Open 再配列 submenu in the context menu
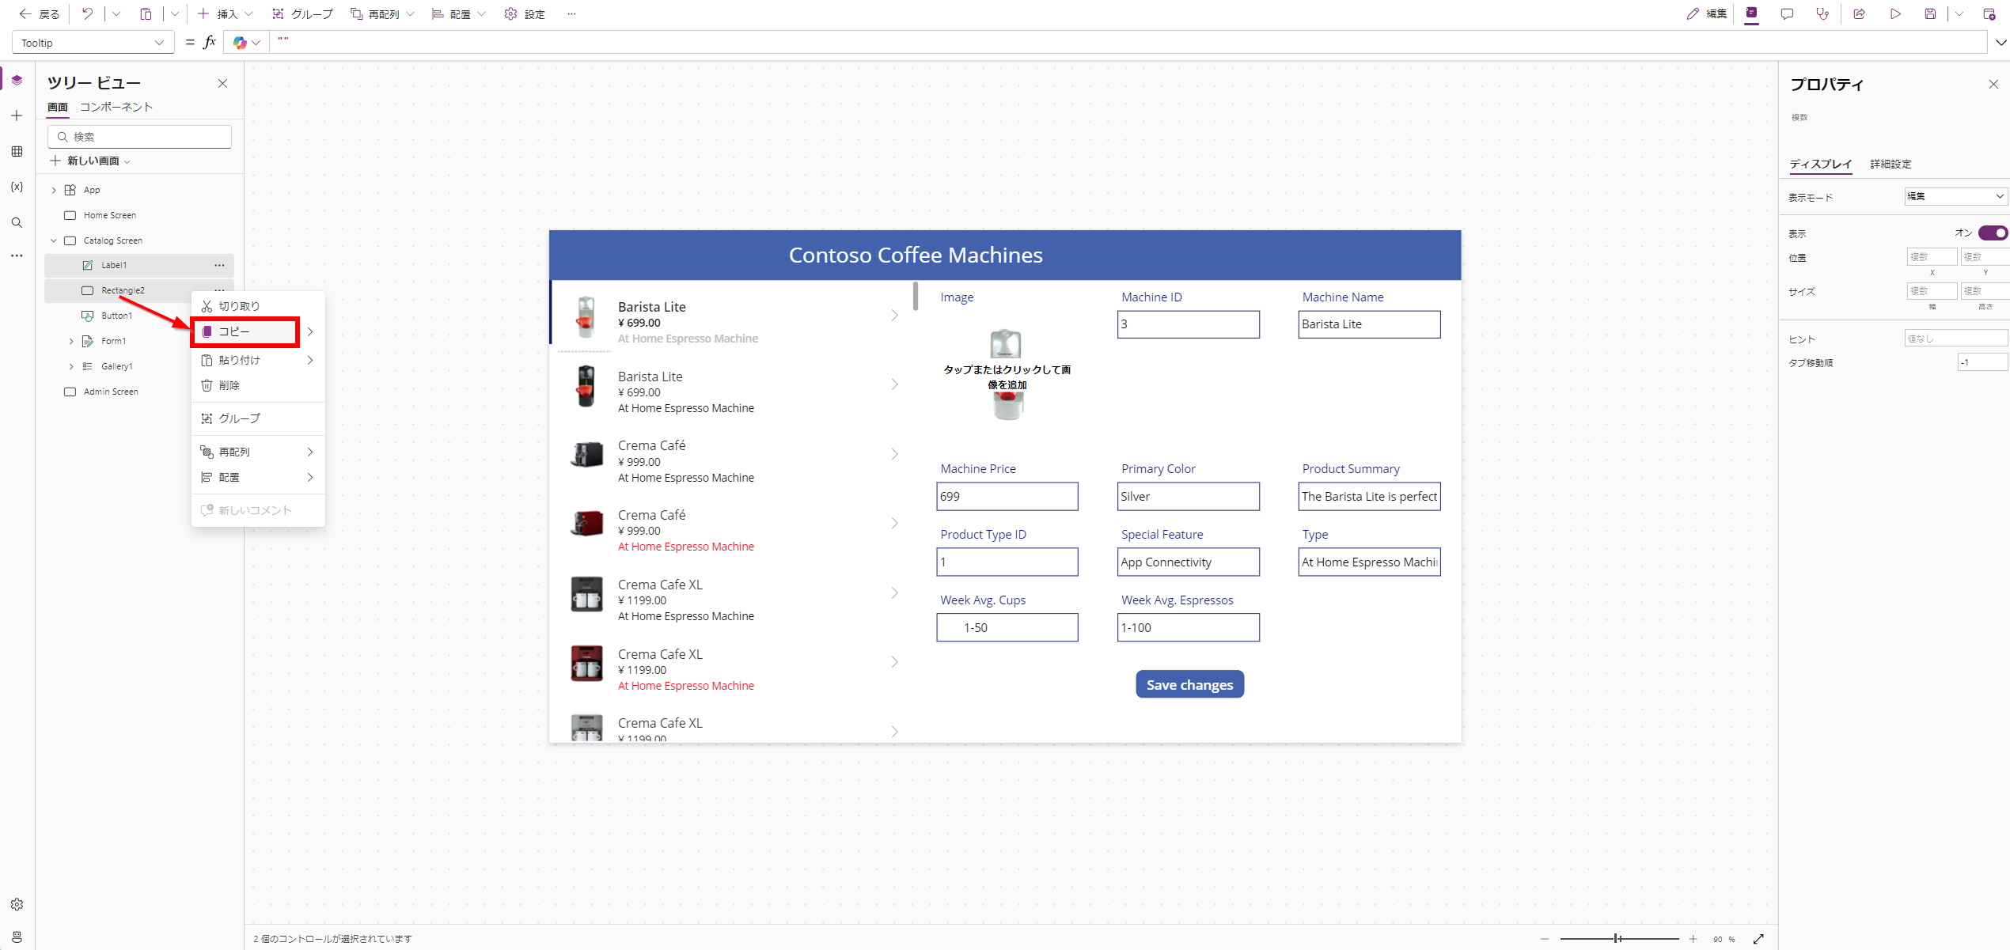The image size is (2010, 950). [258, 452]
